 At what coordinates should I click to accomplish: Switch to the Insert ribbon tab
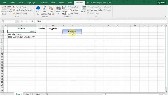pos(21,3)
